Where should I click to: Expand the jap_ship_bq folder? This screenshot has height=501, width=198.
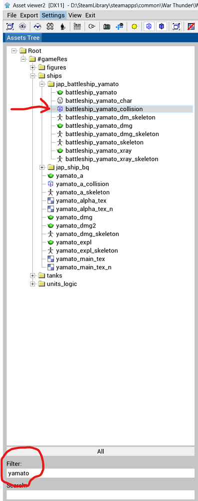coord(42,167)
